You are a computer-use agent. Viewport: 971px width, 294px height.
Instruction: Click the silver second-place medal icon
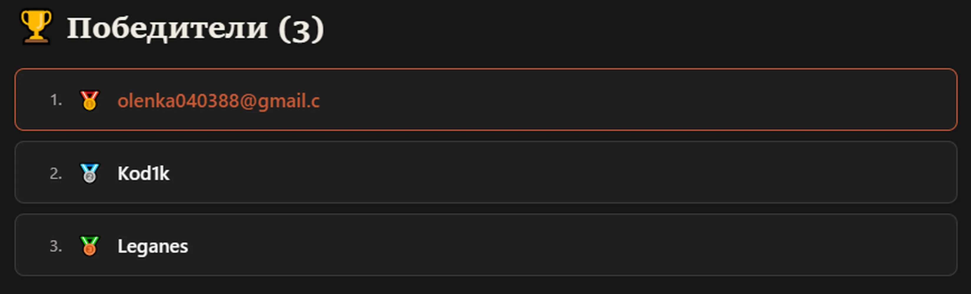(90, 173)
